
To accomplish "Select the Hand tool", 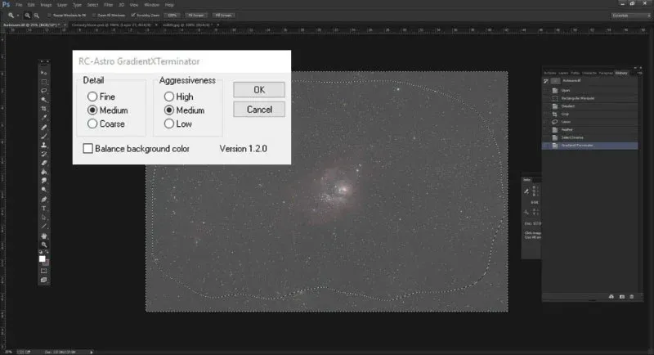I will 44,236.
